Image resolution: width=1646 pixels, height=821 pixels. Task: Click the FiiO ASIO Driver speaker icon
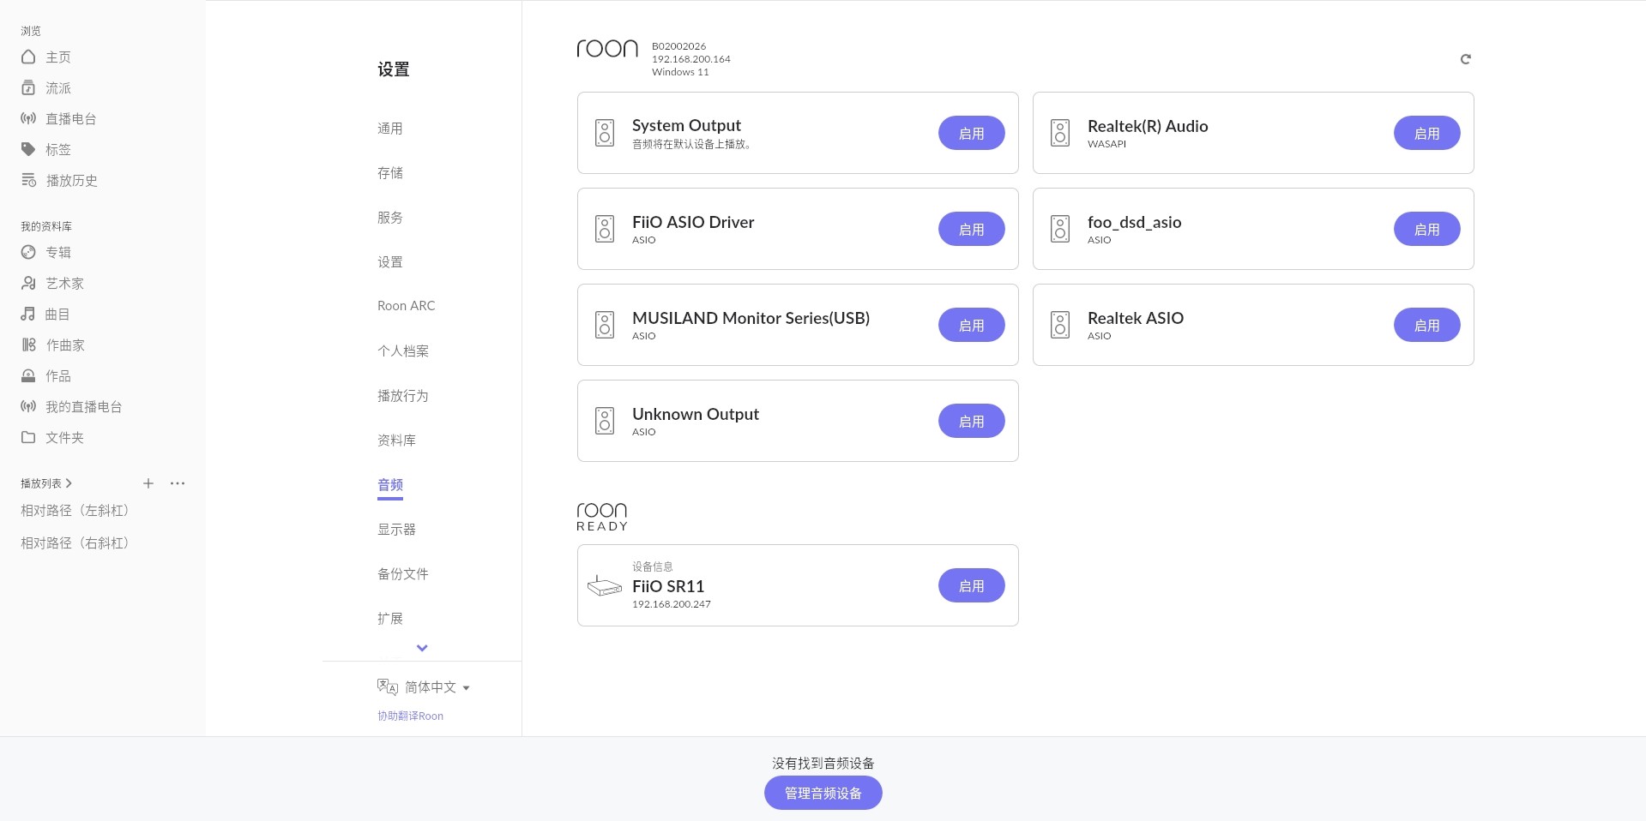click(x=605, y=229)
